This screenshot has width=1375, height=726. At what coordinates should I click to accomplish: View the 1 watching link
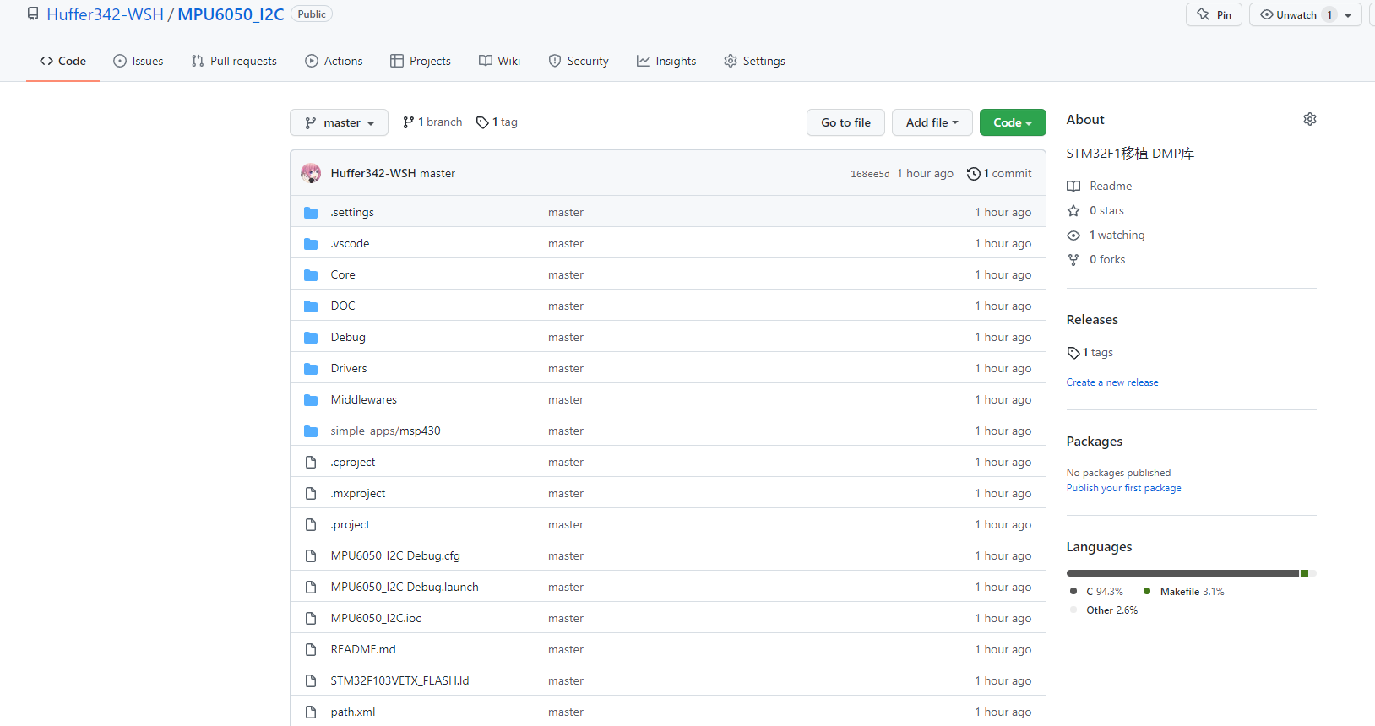click(x=1106, y=235)
